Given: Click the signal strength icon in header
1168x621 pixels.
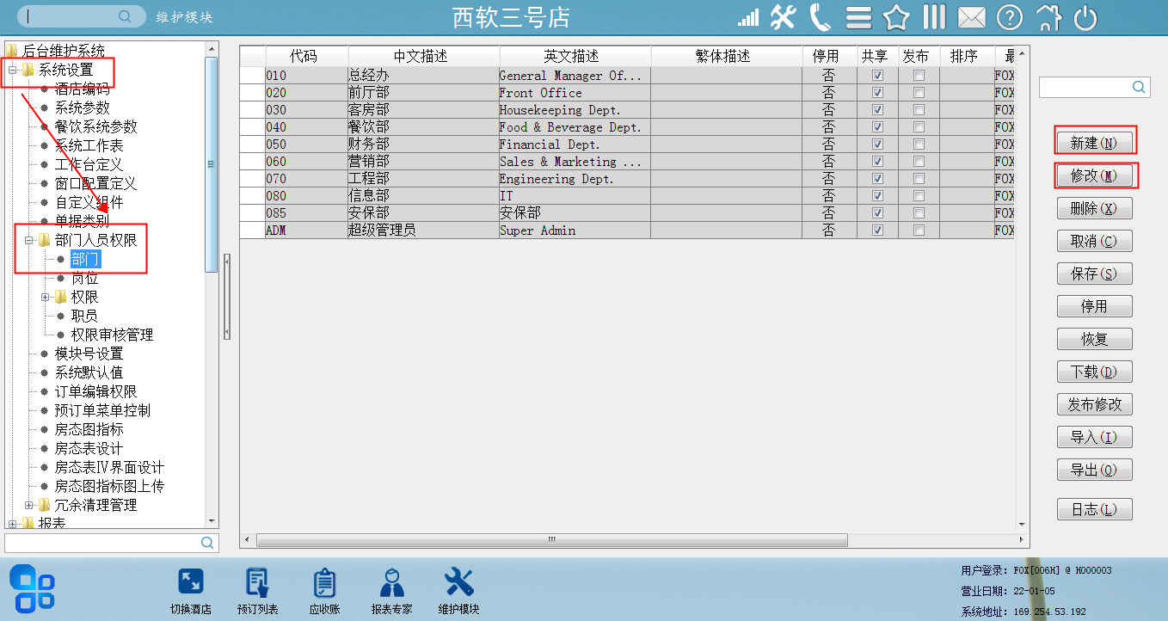Looking at the screenshot, I should click(x=748, y=17).
